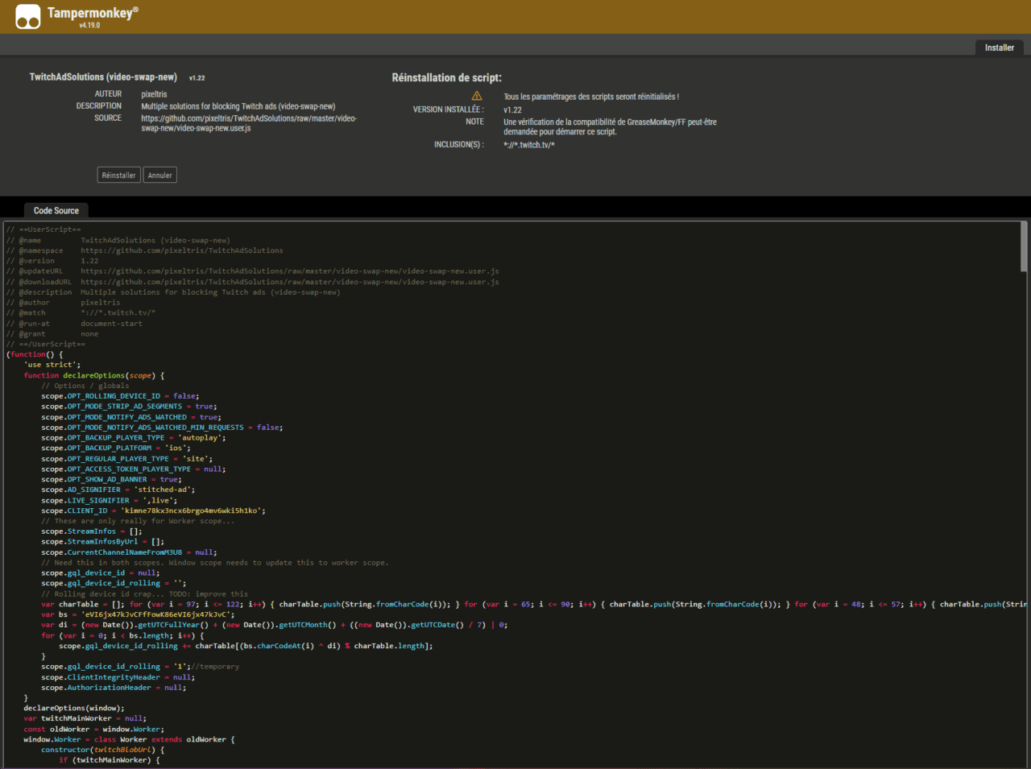
Task: Click the INCLUSION(S) label
Action: (x=459, y=145)
